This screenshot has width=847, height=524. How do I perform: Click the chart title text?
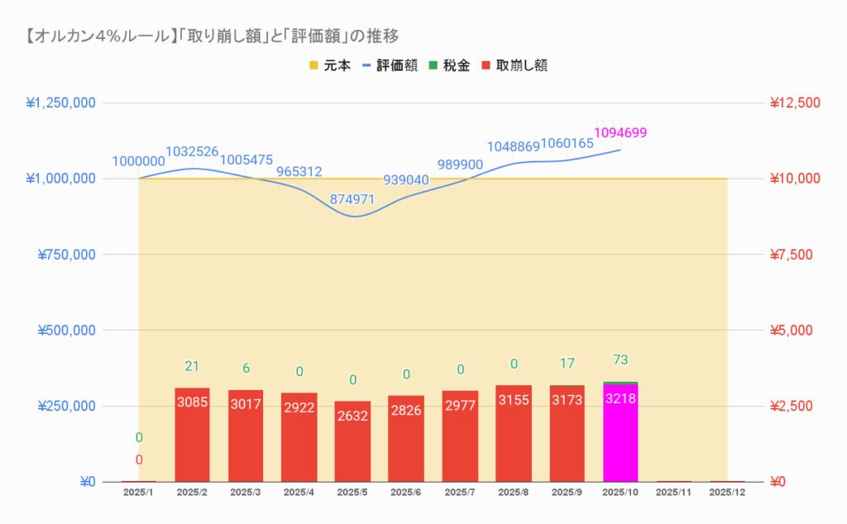207,36
